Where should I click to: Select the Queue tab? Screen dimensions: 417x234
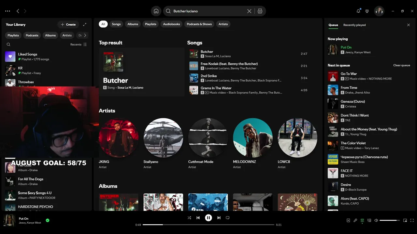click(333, 25)
